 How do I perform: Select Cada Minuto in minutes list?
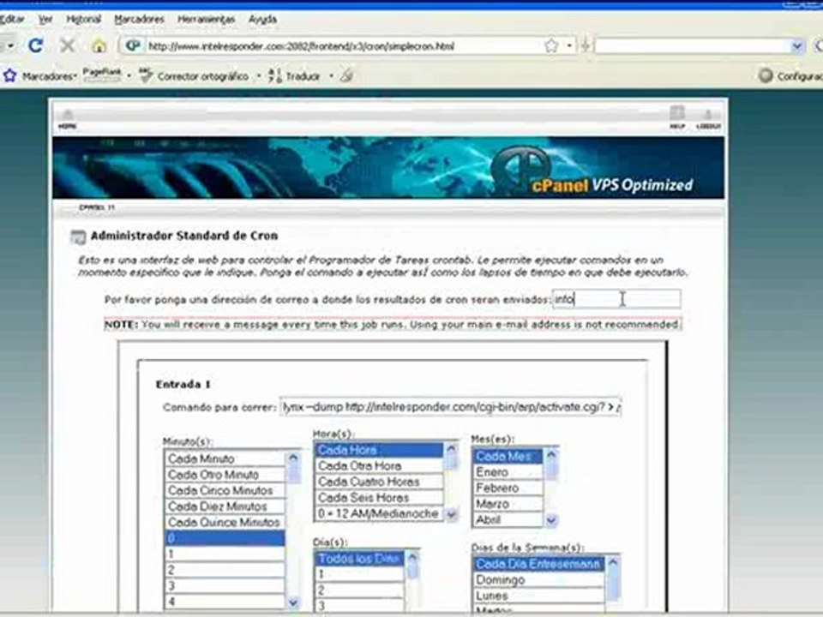(x=225, y=459)
